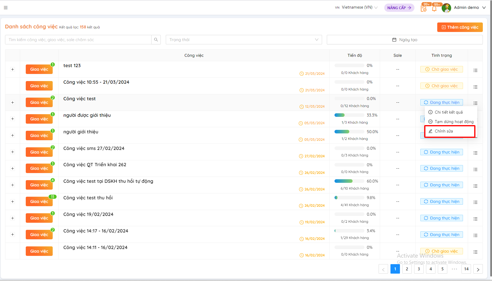Open the bell notifications icon
This screenshot has width=492, height=281.
tap(434, 9)
